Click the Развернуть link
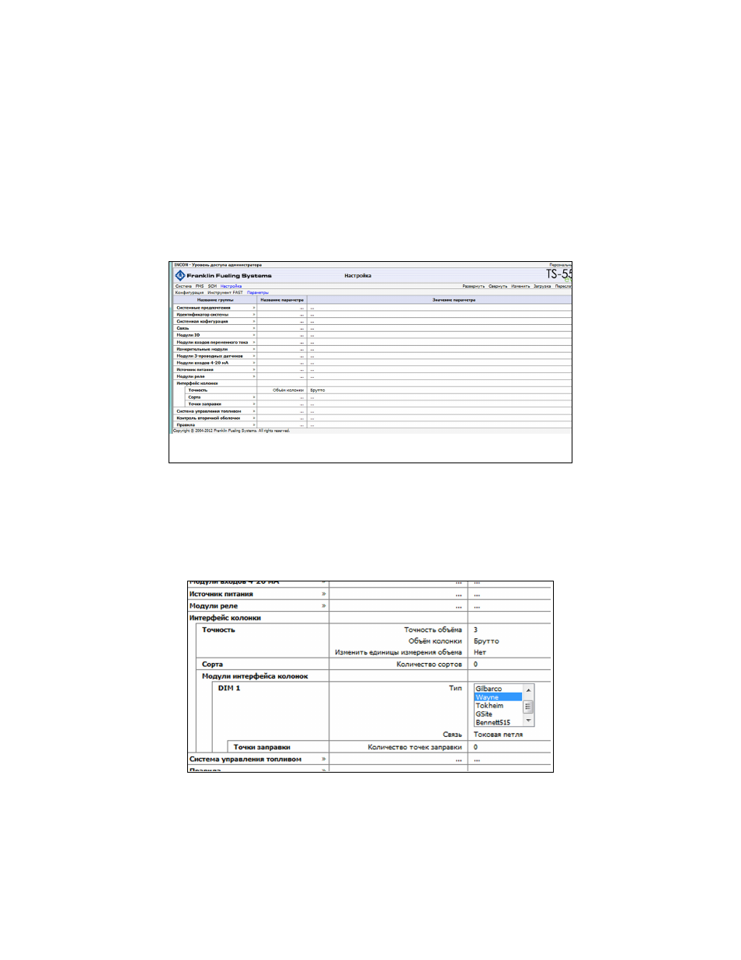This screenshot has width=741, height=960. (x=474, y=286)
